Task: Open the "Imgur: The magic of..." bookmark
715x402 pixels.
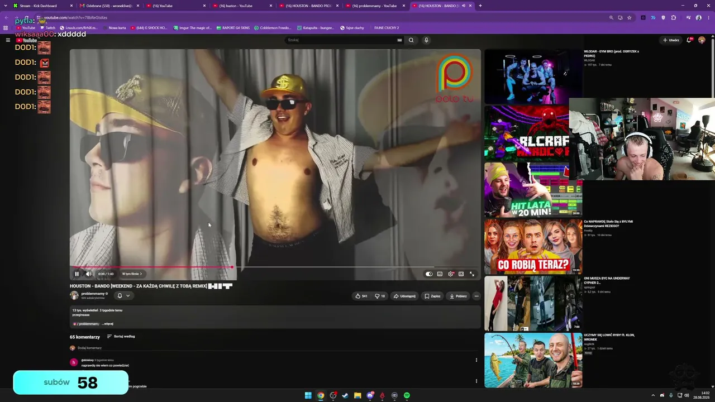Action: coord(193,28)
